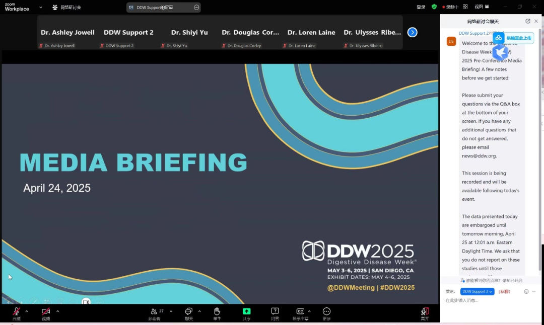Image resolution: width=544 pixels, height=325 pixels.
Task: Click the green share screen button
Action: [246, 313]
